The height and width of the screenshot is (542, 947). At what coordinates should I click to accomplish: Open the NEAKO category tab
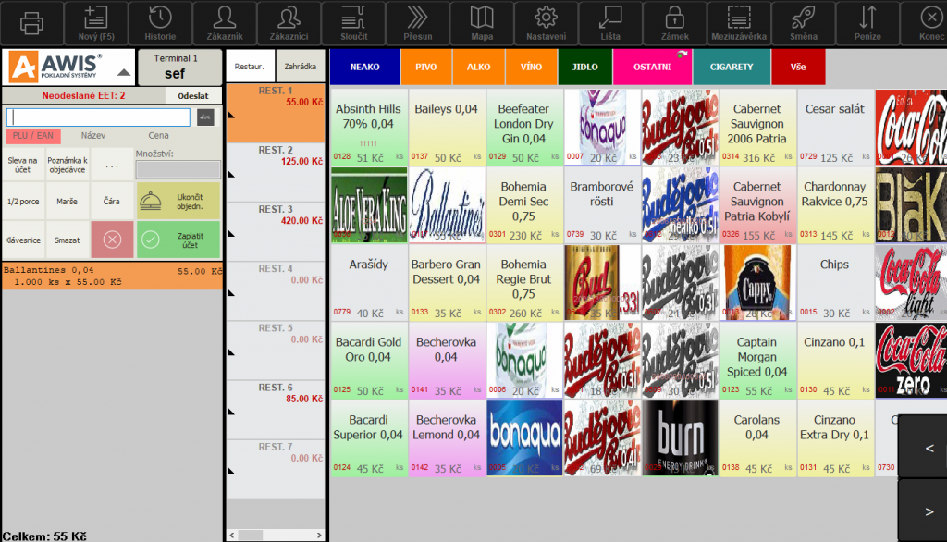(364, 68)
